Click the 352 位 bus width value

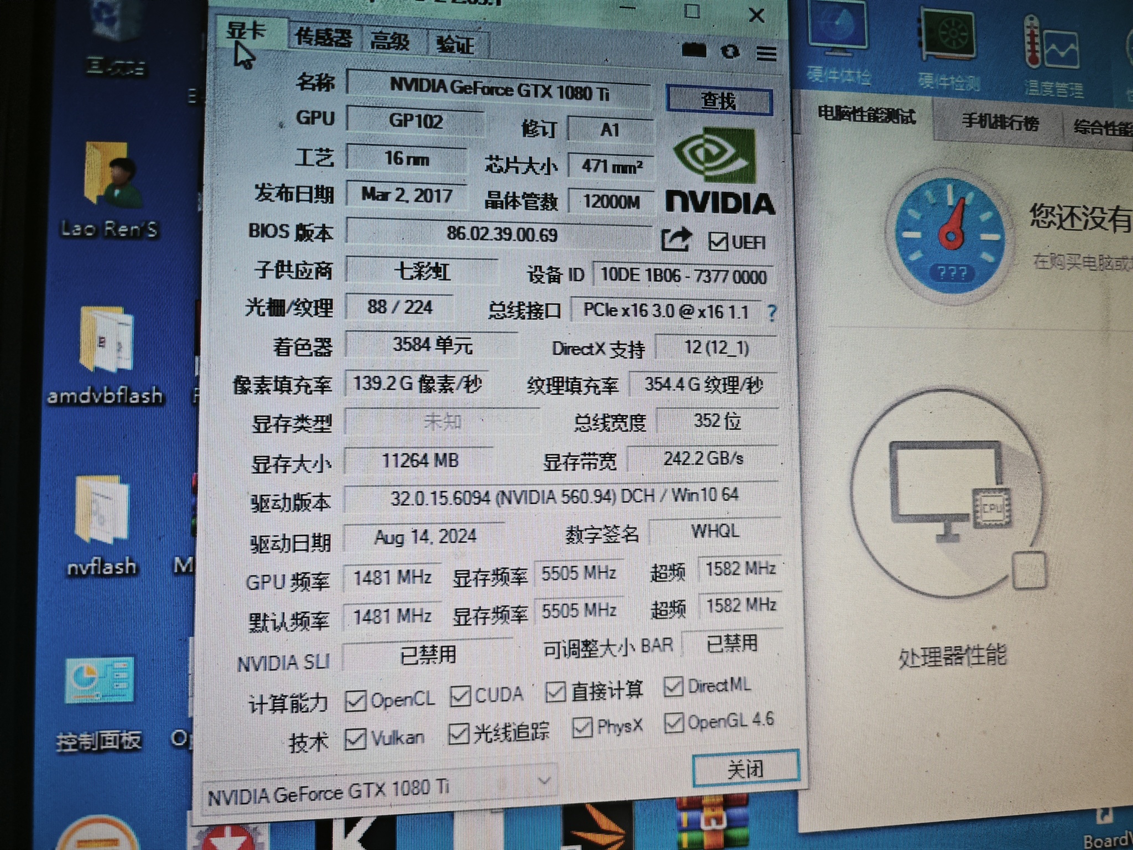coord(717,422)
